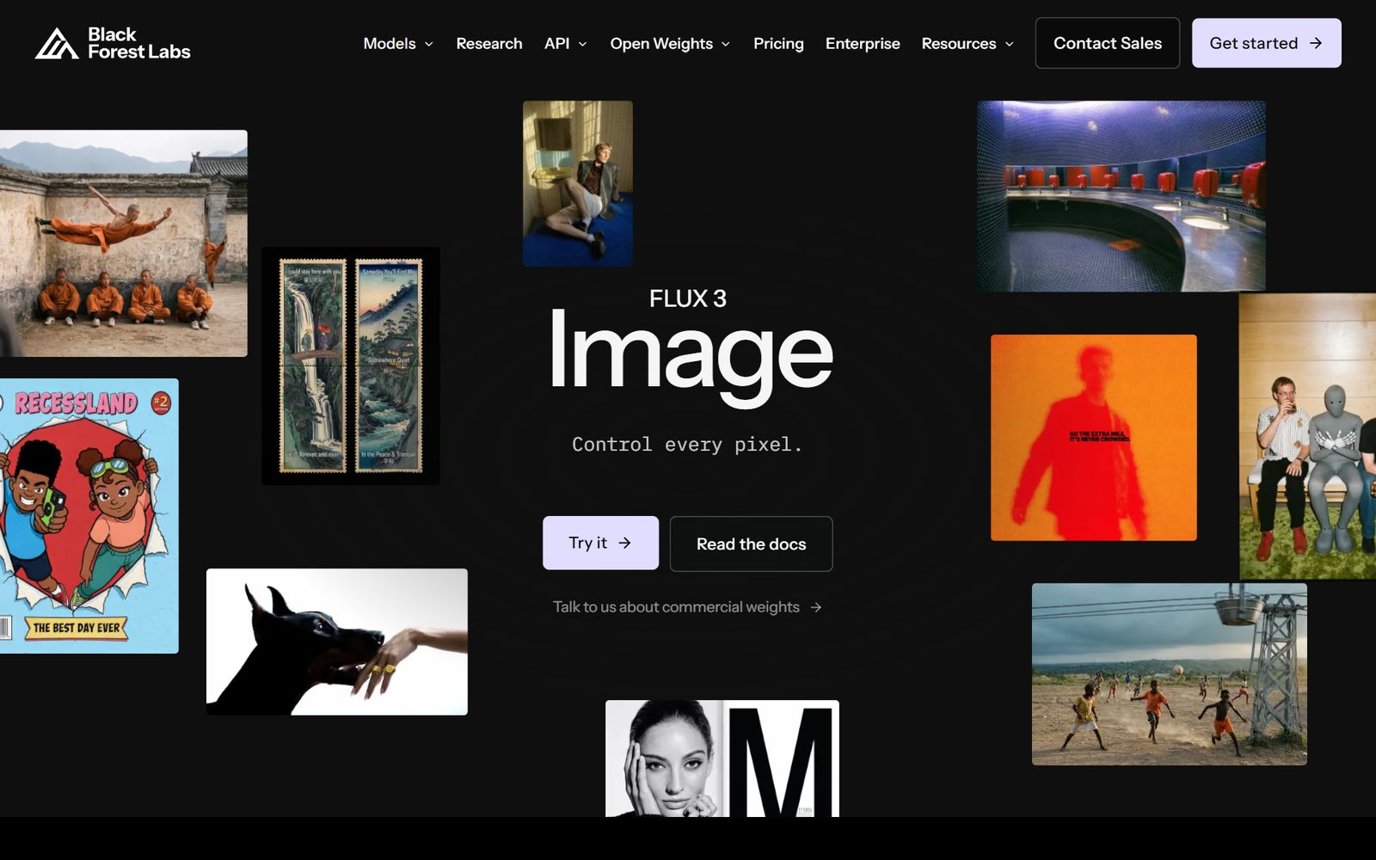Click the arrow icon in Get started

[x=1316, y=43]
